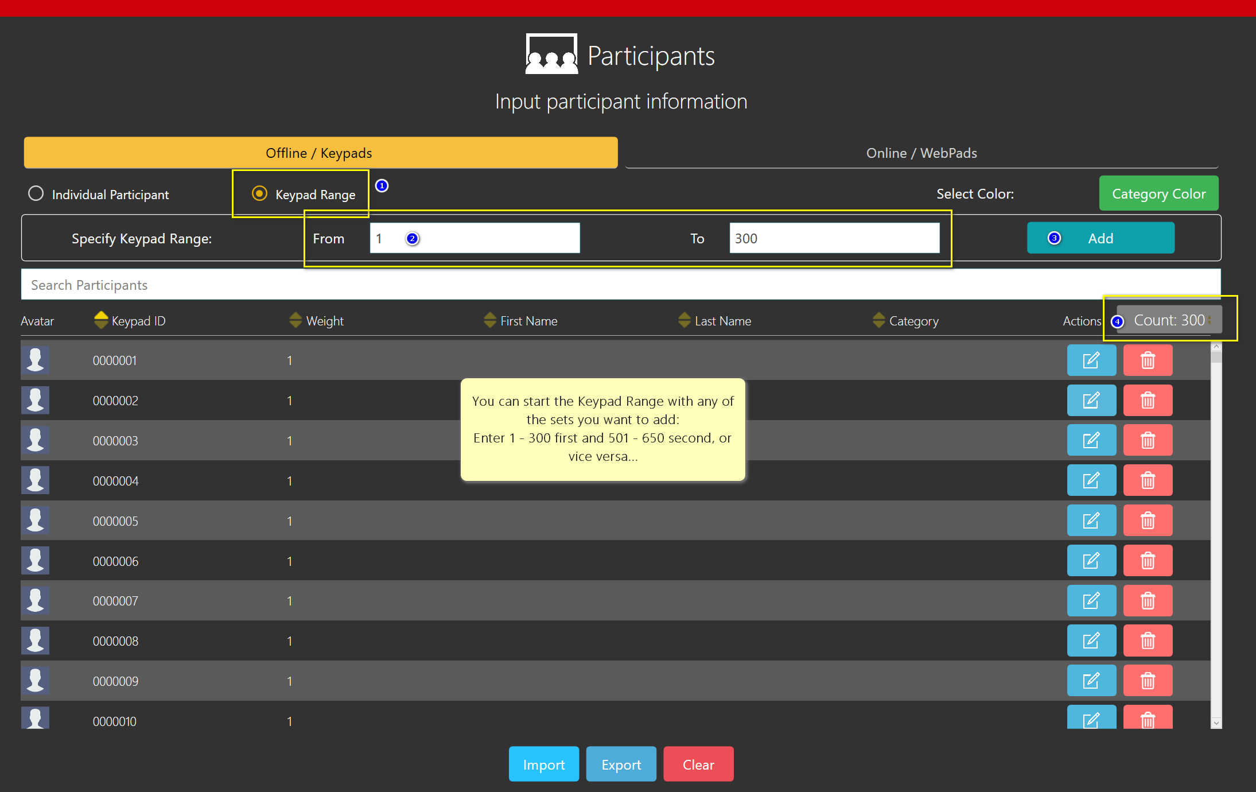Remove participant 0000008 using trash icon
Viewport: 1256px width, 792px height.
pos(1148,640)
